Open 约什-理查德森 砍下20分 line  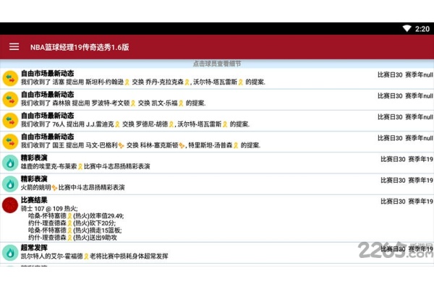coord(72,223)
